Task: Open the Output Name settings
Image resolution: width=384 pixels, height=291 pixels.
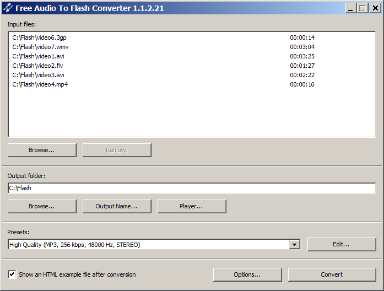Action: tap(116, 206)
